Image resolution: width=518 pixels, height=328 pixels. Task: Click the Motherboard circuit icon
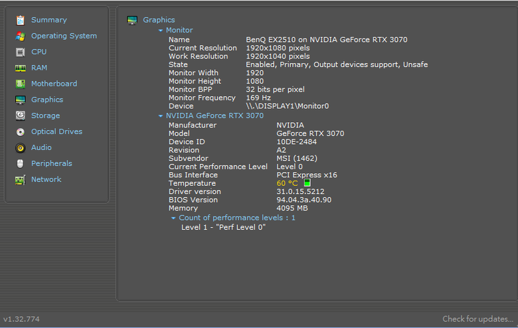20,84
